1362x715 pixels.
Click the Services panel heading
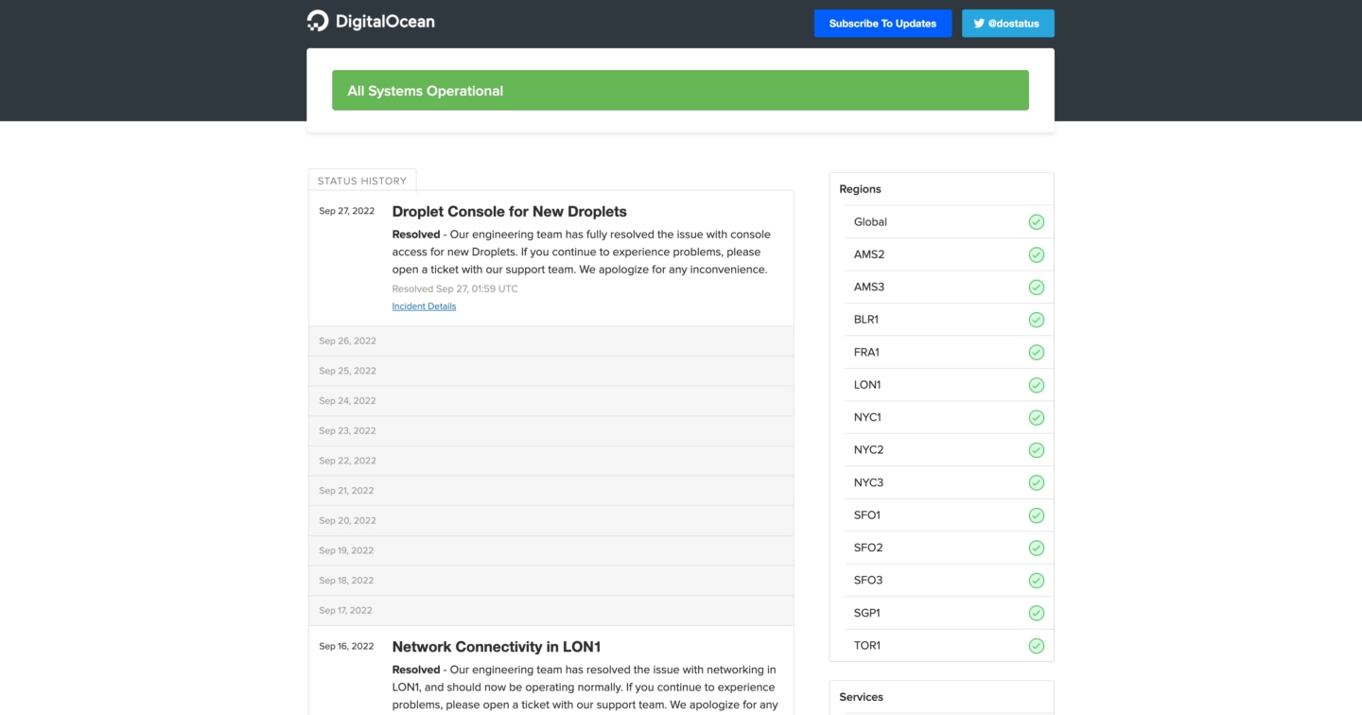point(861,697)
